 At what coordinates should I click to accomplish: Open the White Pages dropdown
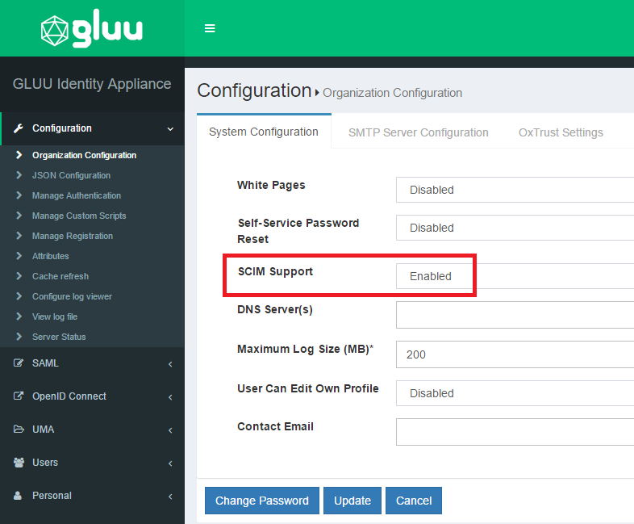click(x=515, y=190)
